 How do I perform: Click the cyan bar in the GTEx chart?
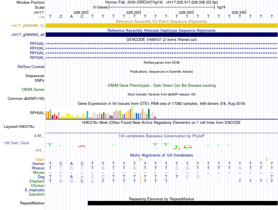point(87,115)
